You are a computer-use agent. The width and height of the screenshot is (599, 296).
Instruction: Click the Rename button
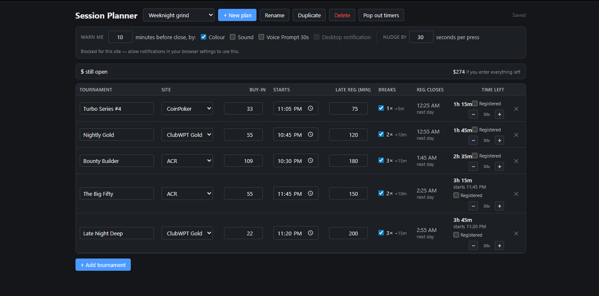tap(275, 15)
